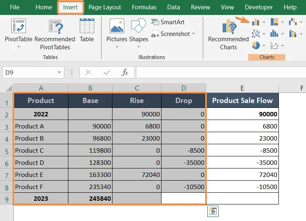Viewport: 306px width, 221px height.
Task: Select column E header
Action: [242, 88]
